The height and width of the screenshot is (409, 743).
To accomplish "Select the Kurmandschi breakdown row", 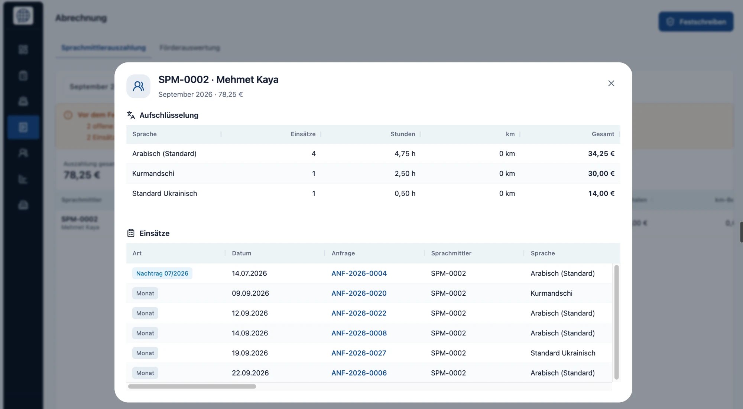I will (373, 173).
